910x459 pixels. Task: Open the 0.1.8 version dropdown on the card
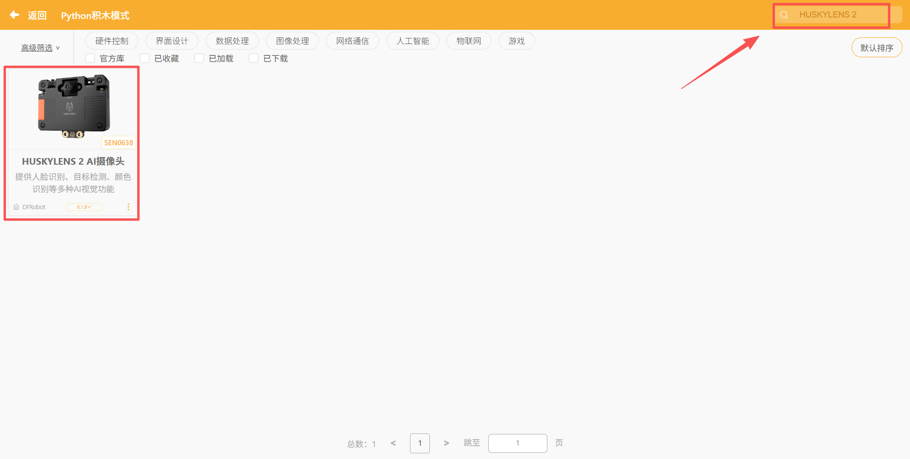pyautogui.click(x=84, y=207)
